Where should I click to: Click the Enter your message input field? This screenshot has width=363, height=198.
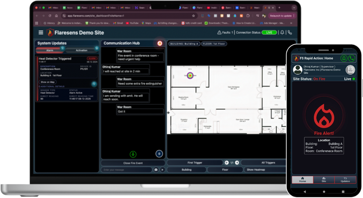[126, 170]
